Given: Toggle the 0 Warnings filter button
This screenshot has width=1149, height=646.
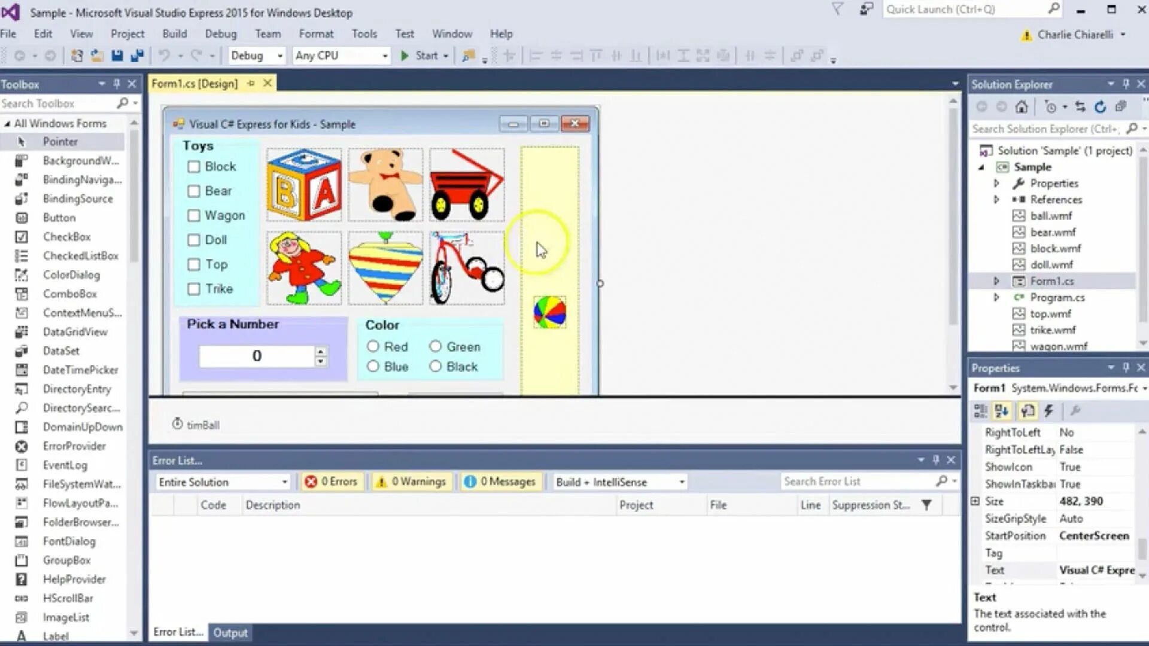Looking at the screenshot, I should (x=412, y=482).
